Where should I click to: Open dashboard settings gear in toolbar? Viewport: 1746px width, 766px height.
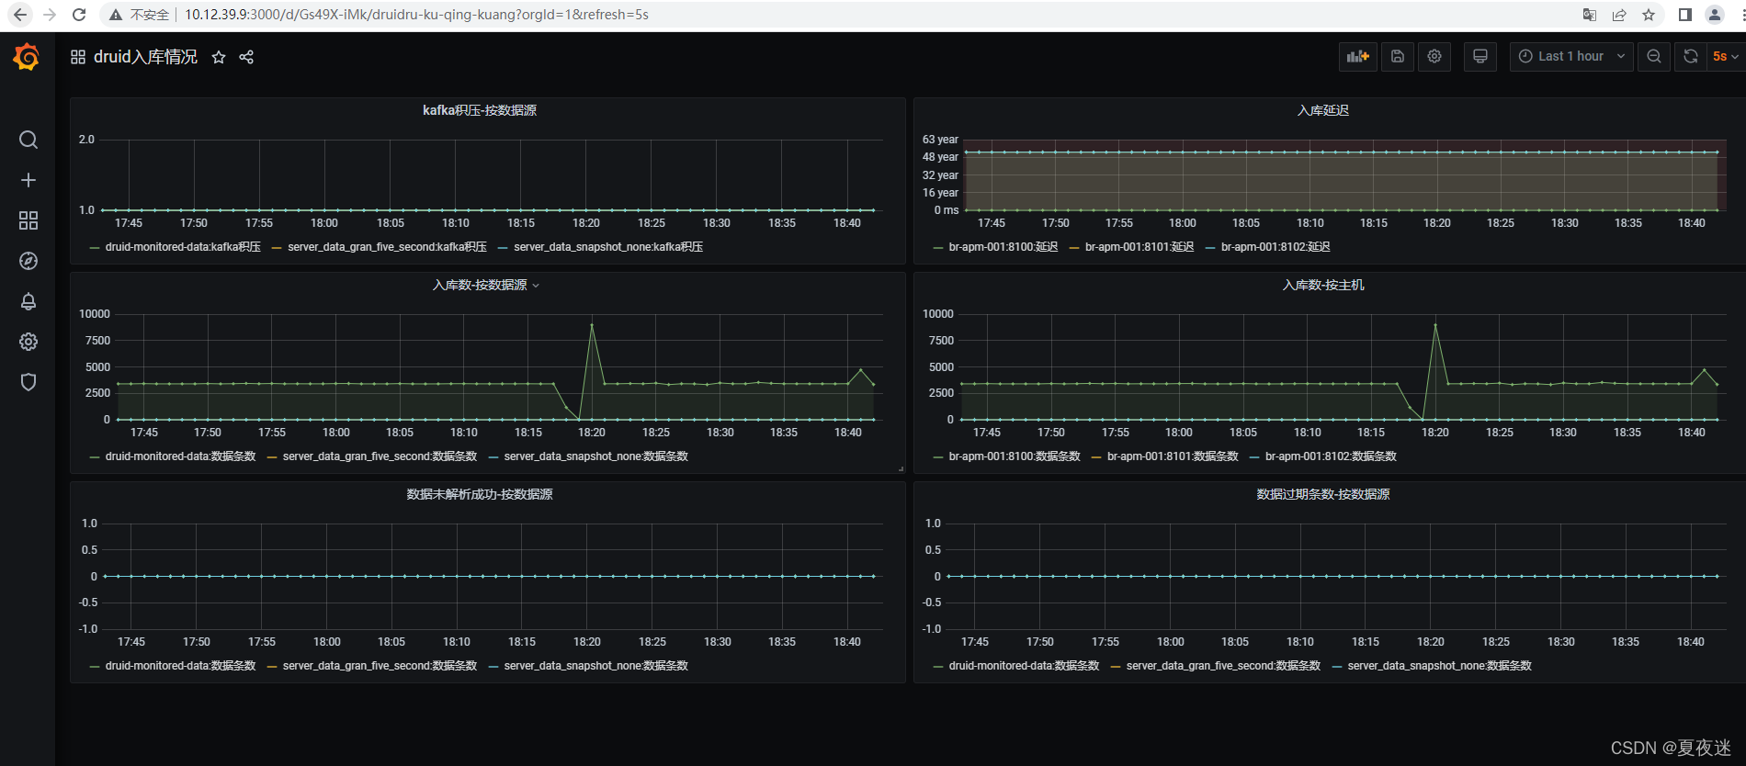coord(1434,56)
